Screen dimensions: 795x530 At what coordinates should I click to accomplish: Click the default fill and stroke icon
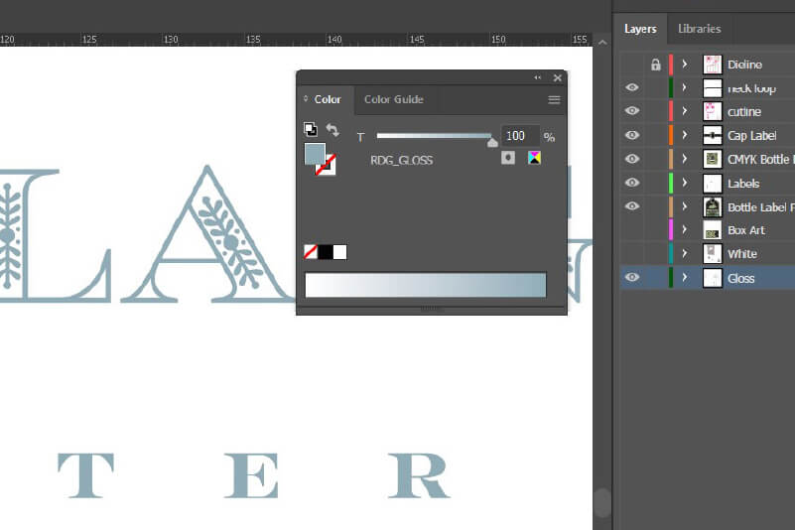point(310,129)
